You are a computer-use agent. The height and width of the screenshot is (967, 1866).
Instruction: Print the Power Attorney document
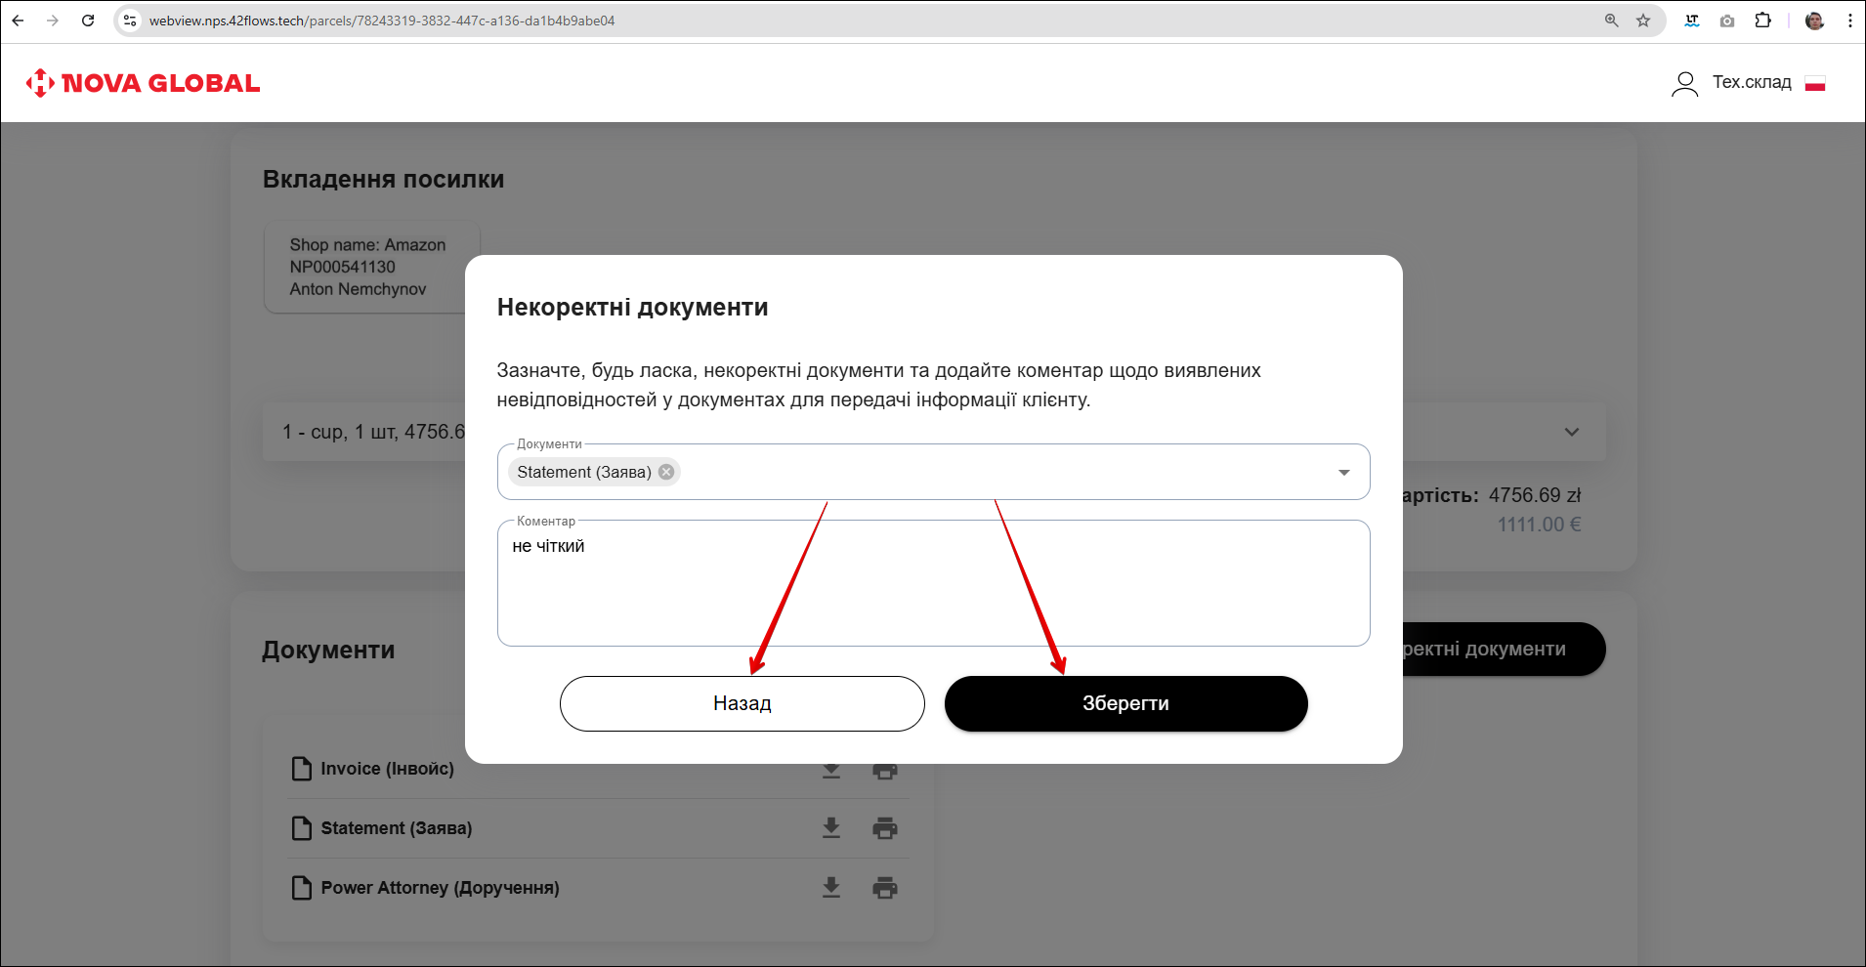[885, 888]
